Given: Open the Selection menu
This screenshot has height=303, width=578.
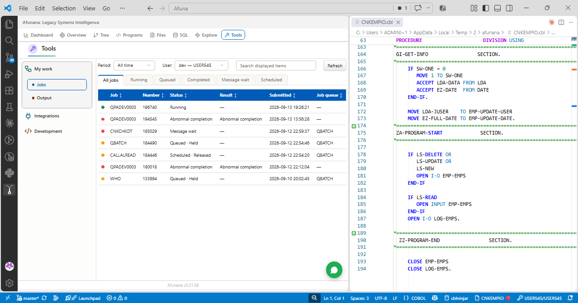Looking at the screenshot, I should (64, 8).
